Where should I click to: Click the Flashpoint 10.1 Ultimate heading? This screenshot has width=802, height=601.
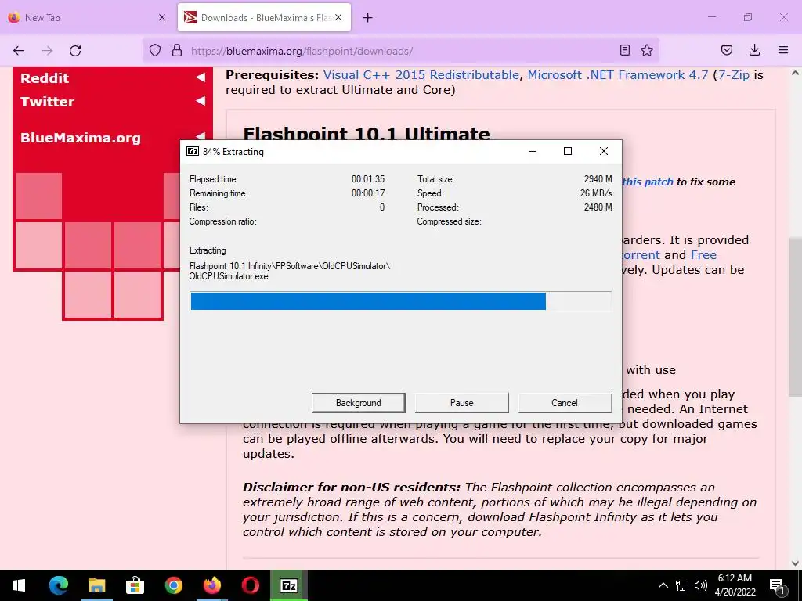click(x=367, y=132)
